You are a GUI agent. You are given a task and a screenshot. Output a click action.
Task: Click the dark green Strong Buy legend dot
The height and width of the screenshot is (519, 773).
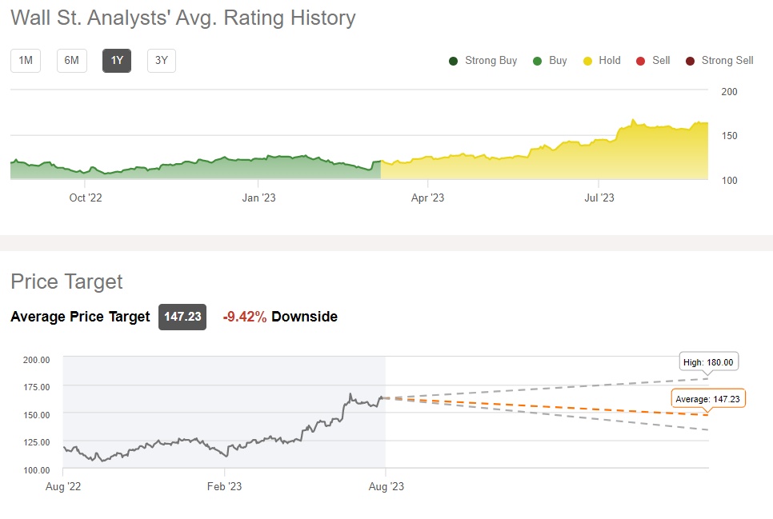click(x=453, y=61)
